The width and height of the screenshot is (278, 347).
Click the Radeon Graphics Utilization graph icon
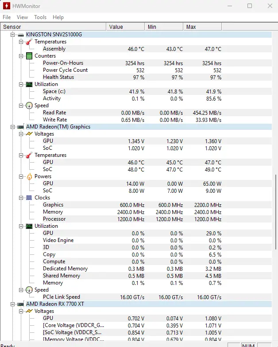29,226
